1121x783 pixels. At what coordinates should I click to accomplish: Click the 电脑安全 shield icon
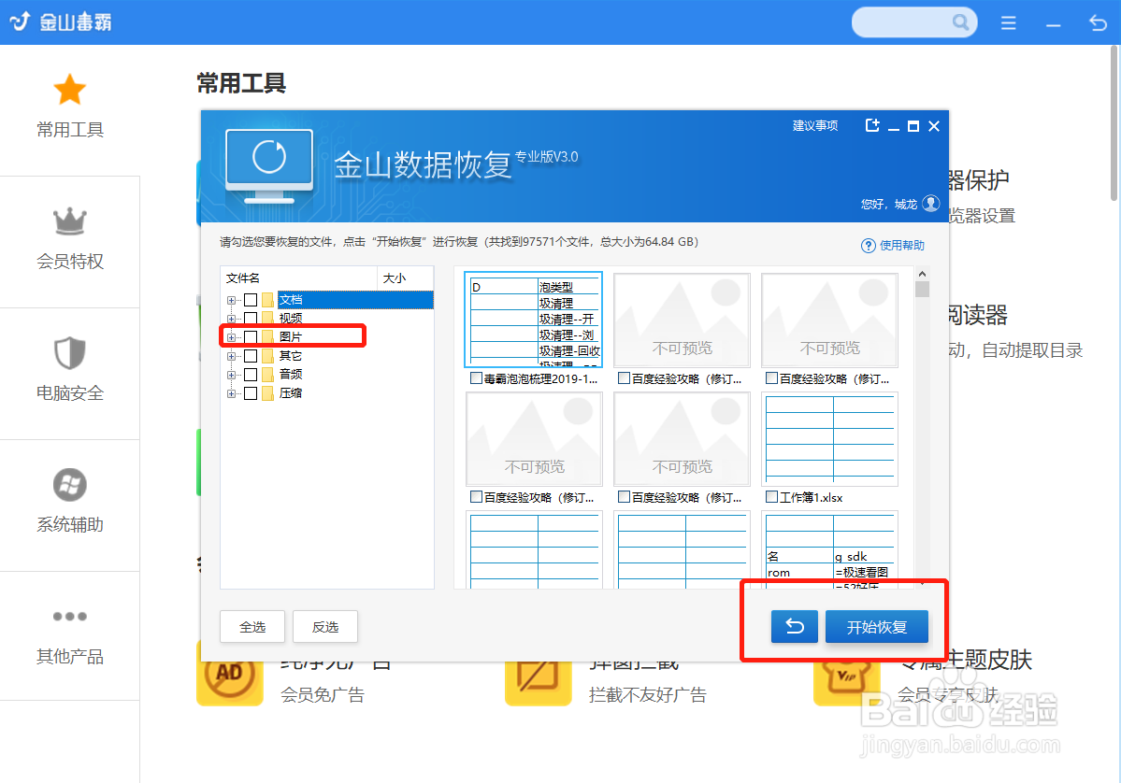pyautogui.click(x=70, y=353)
